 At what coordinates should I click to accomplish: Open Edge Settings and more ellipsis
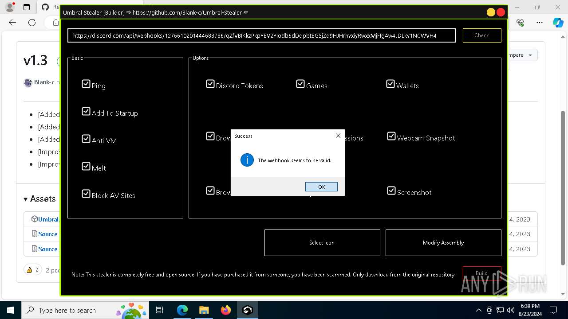tap(540, 23)
